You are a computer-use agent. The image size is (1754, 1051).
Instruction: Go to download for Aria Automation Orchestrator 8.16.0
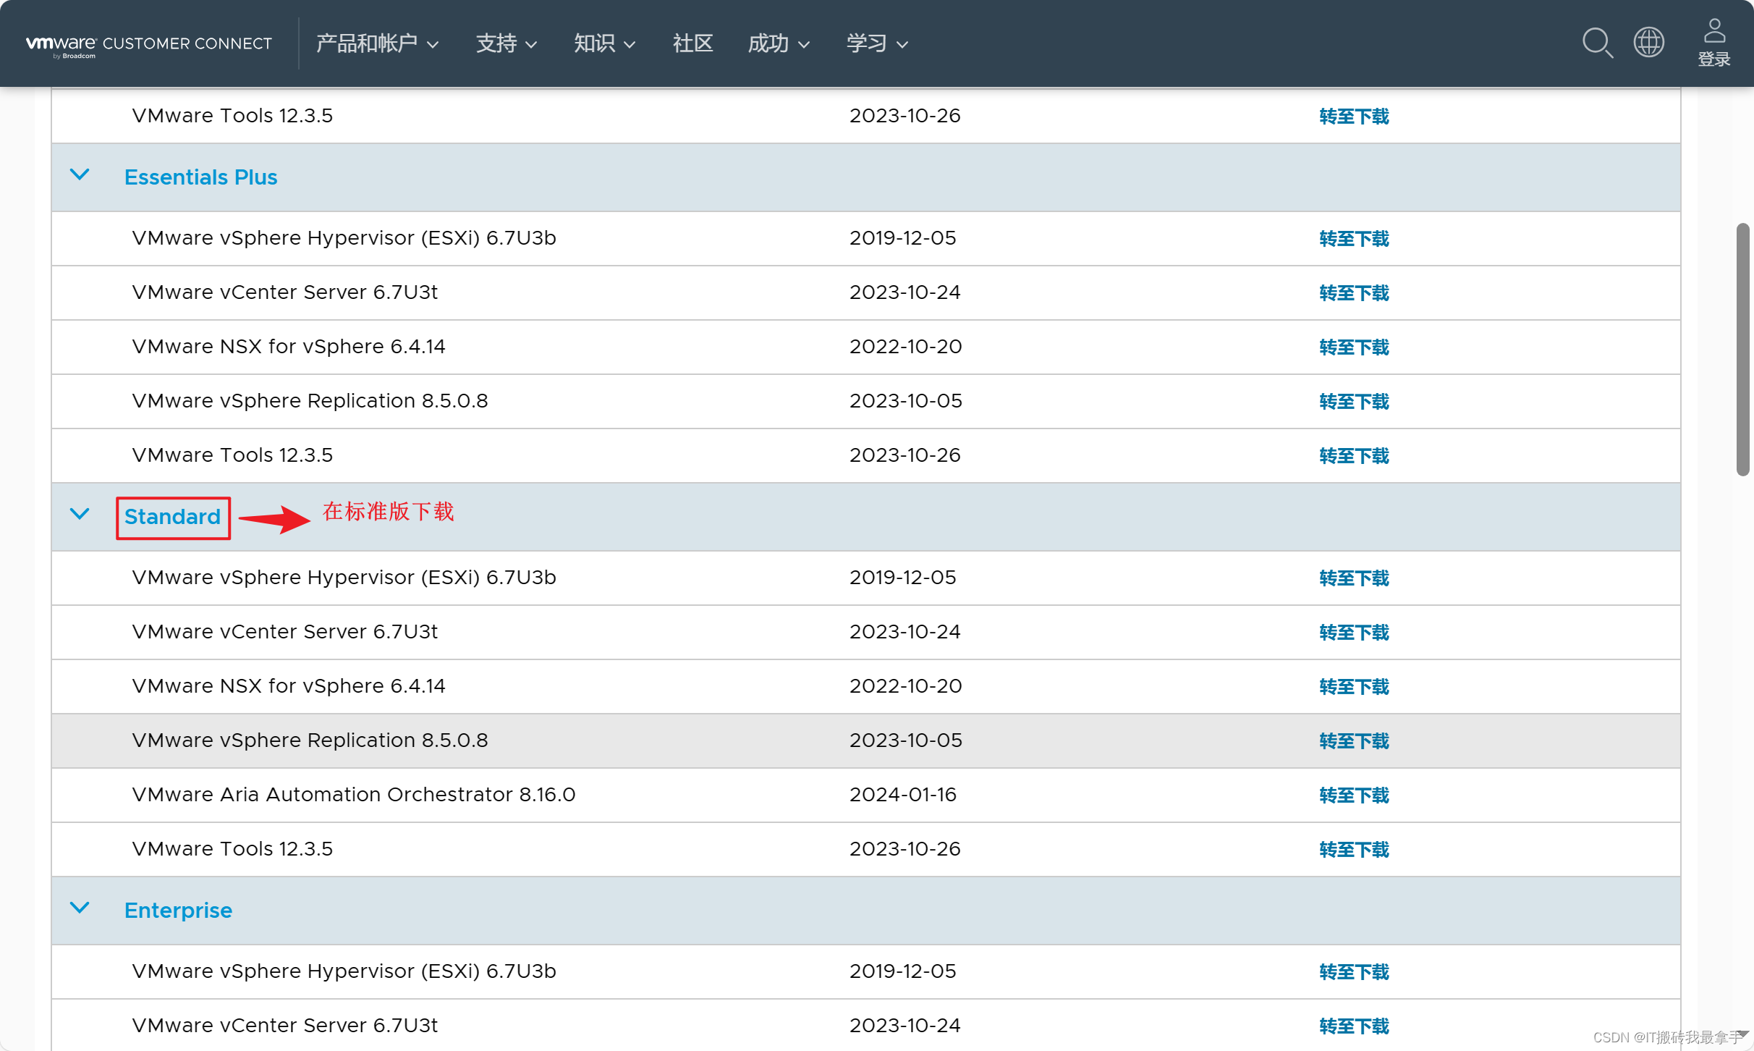coord(1354,795)
